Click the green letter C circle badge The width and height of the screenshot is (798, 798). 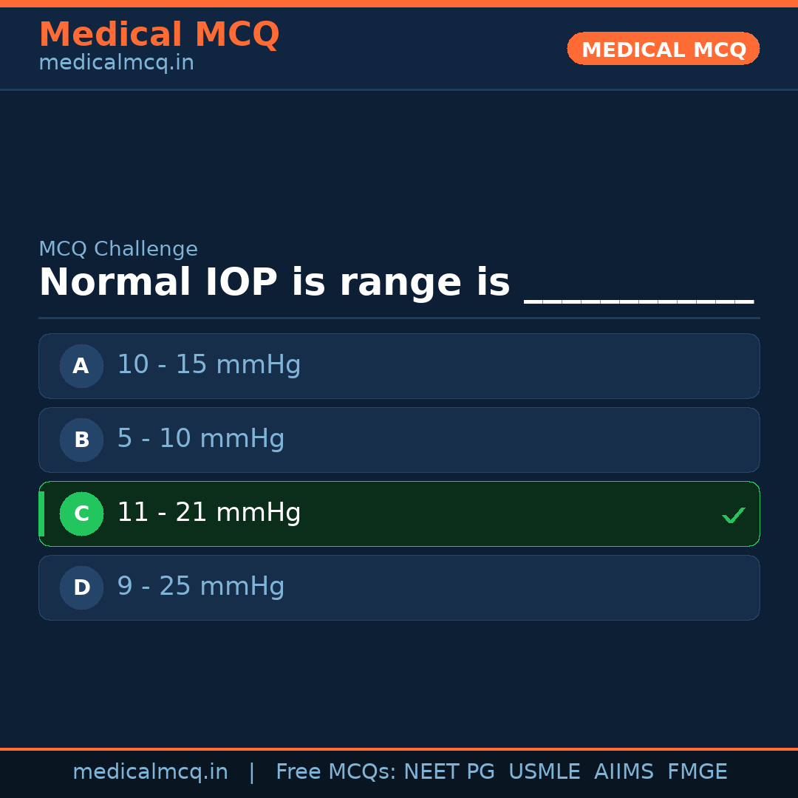tap(81, 514)
